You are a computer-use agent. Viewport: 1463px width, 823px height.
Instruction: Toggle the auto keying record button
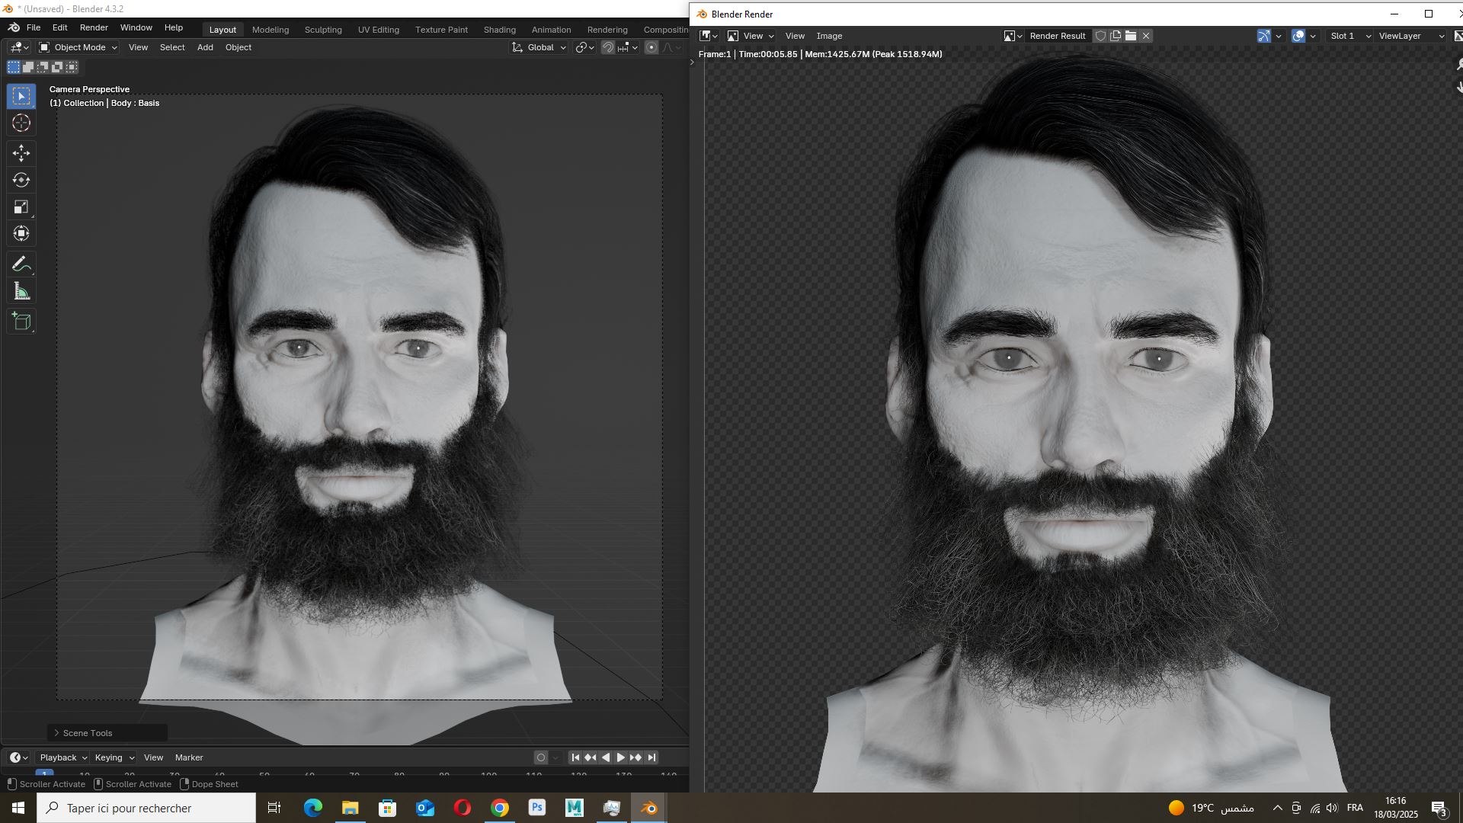pos(541,757)
